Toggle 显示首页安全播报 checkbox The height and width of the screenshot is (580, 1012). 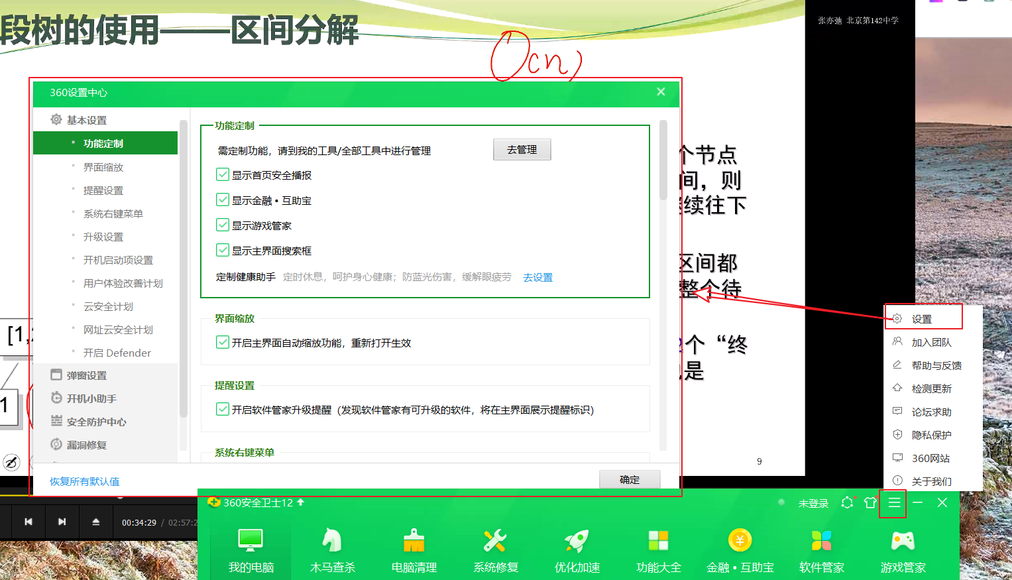(x=223, y=174)
